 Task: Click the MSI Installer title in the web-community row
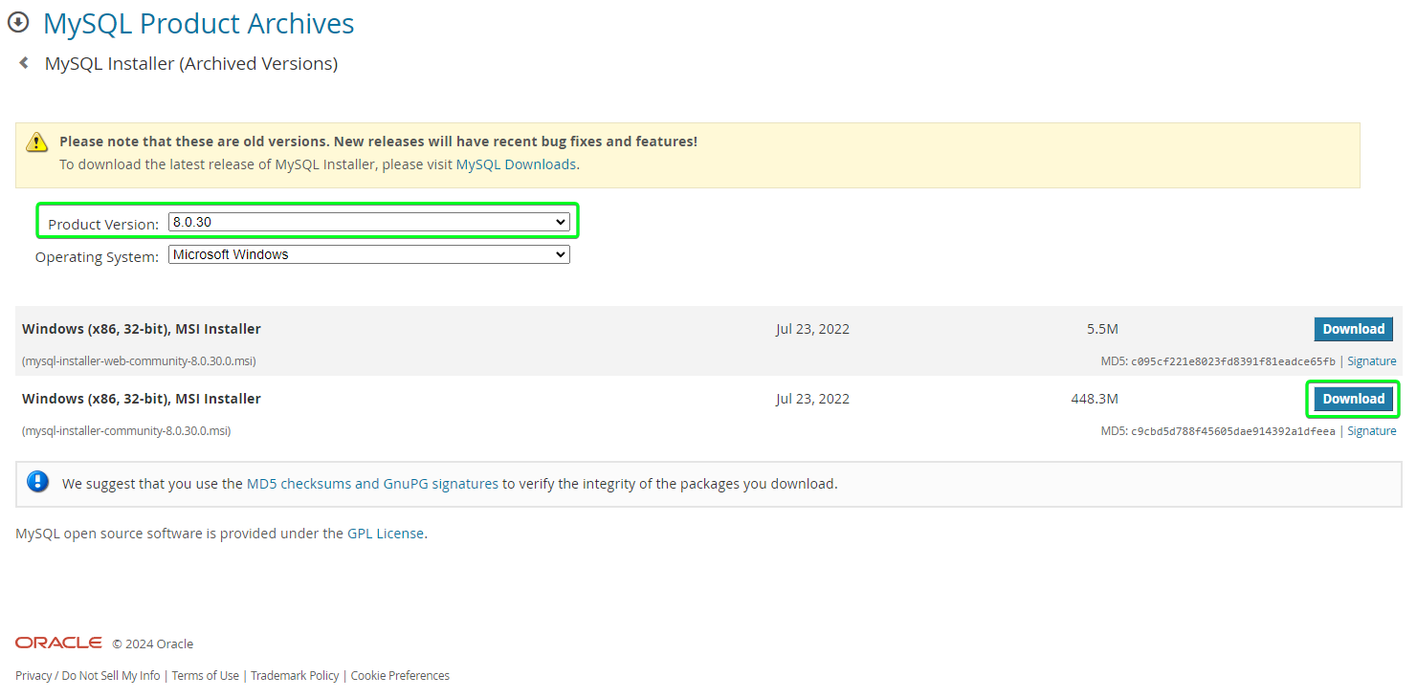[x=142, y=329]
